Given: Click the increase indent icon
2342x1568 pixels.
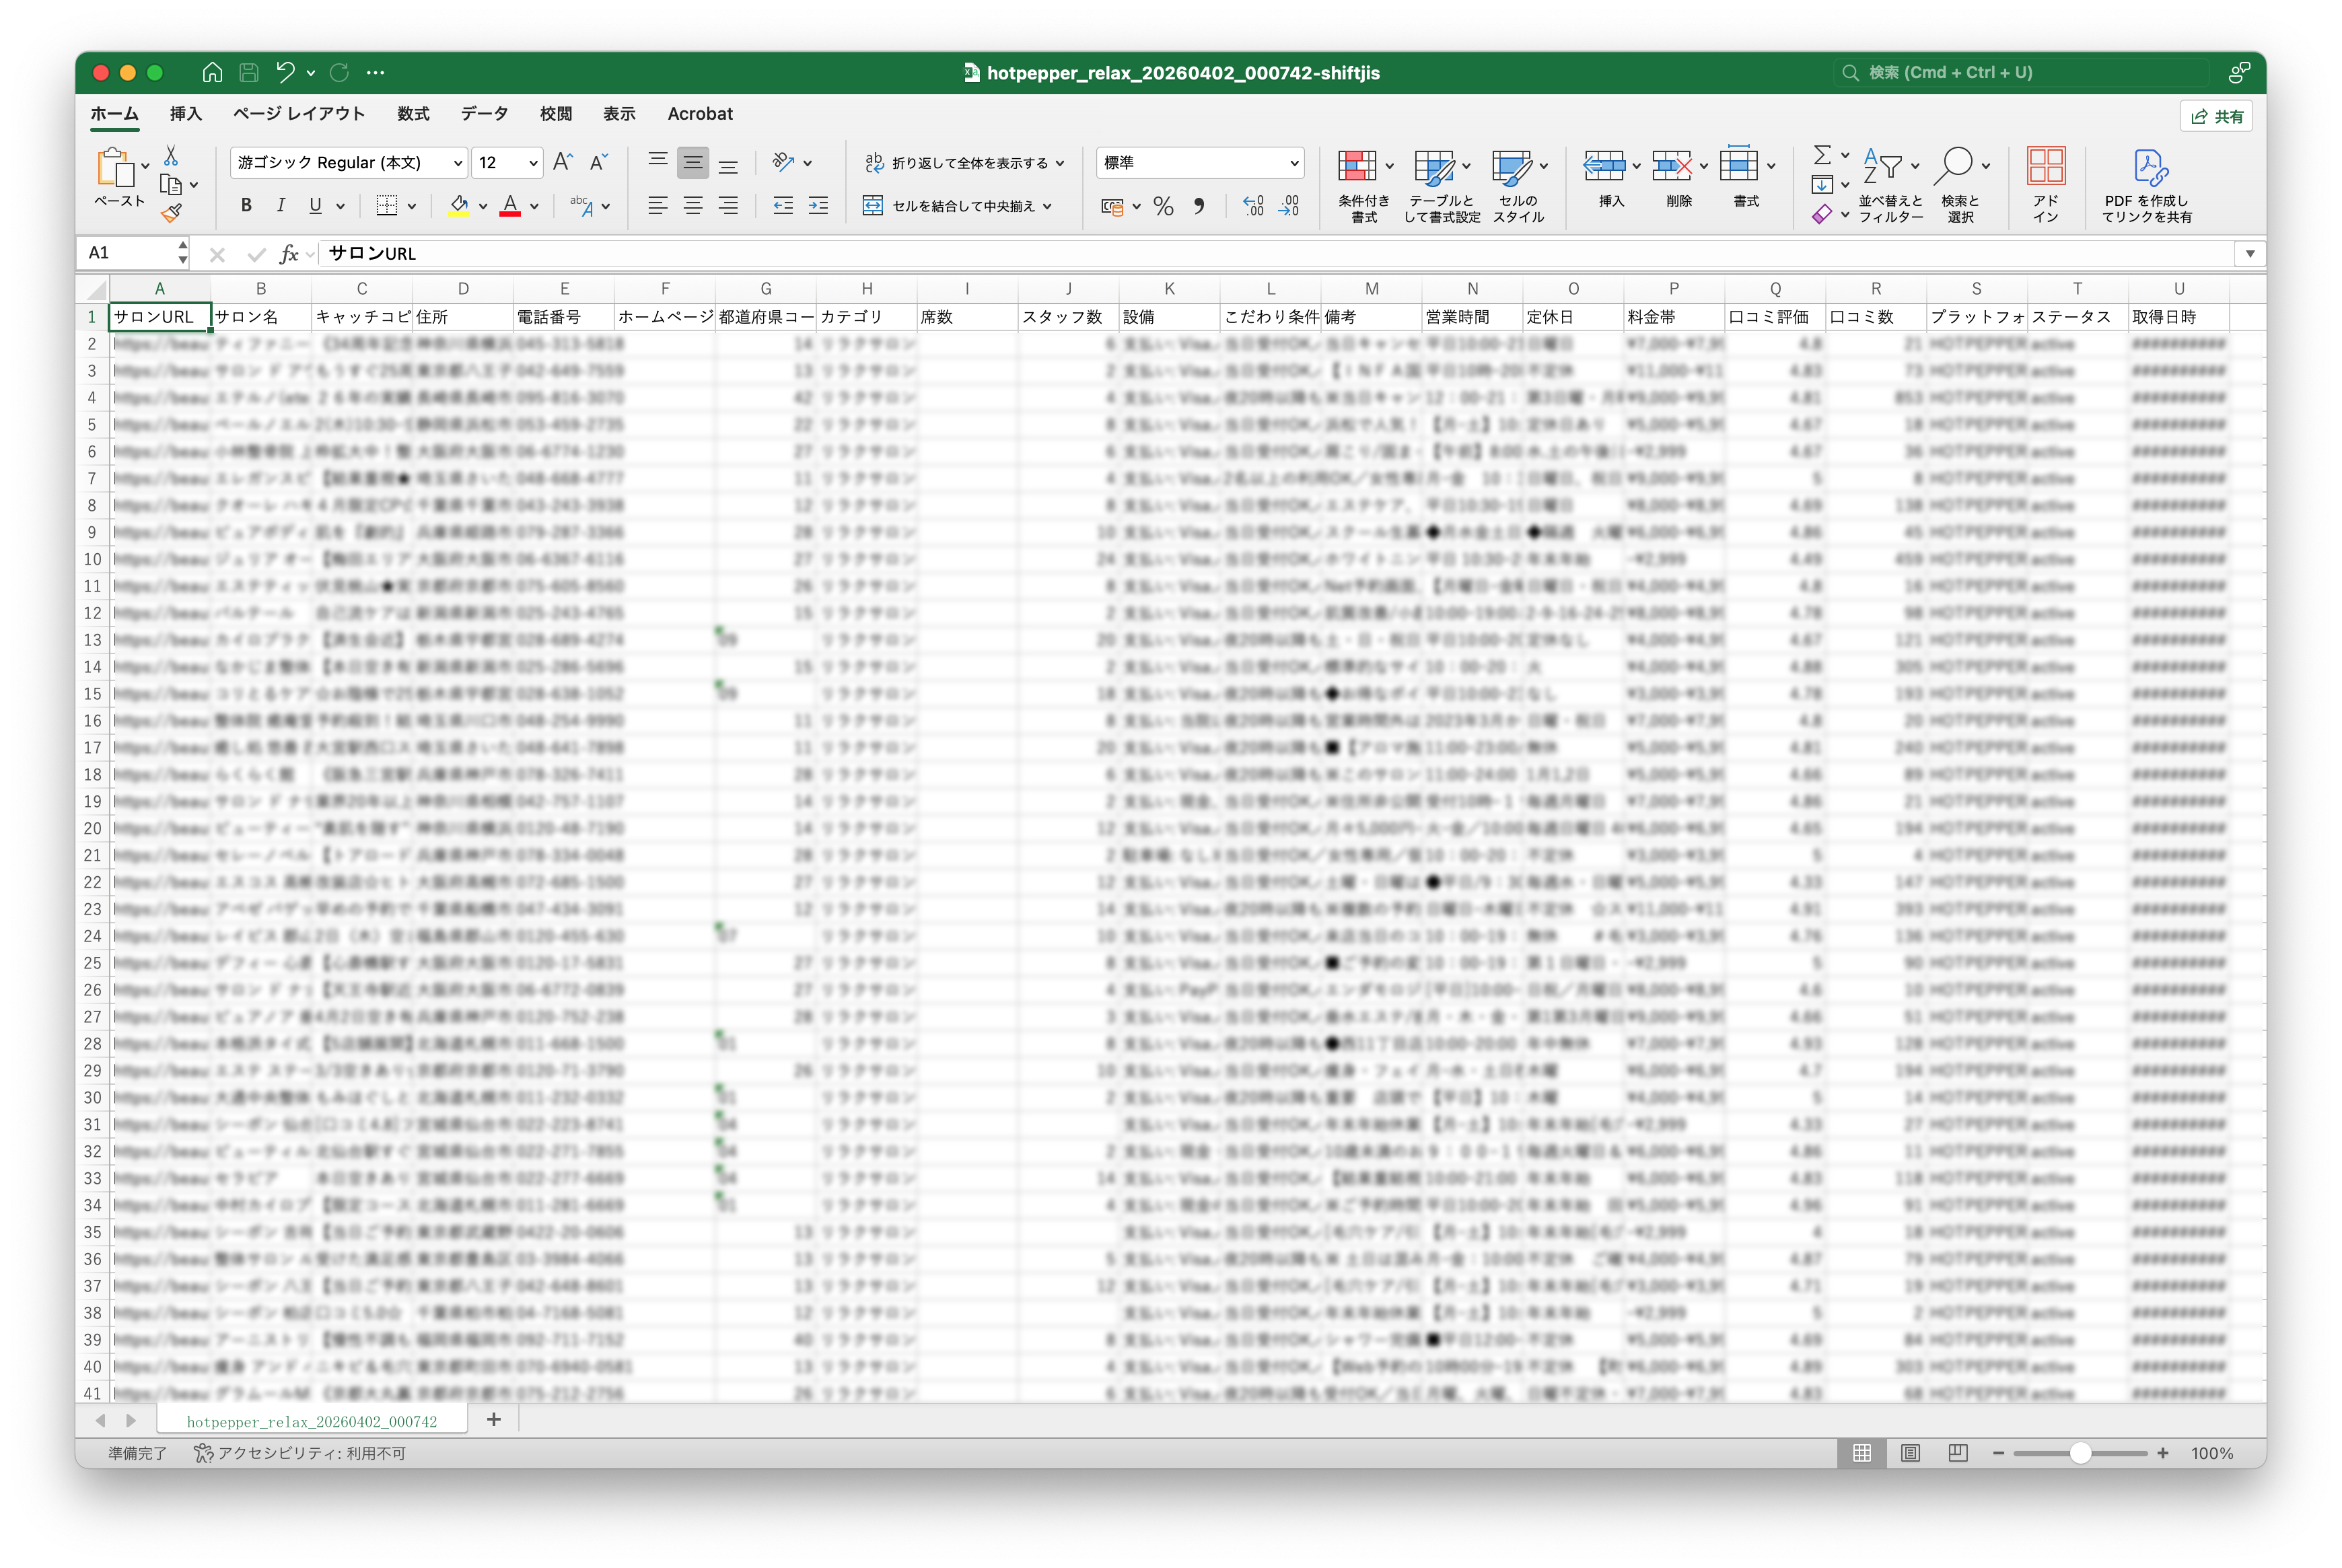Looking at the screenshot, I should coord(818,206).
